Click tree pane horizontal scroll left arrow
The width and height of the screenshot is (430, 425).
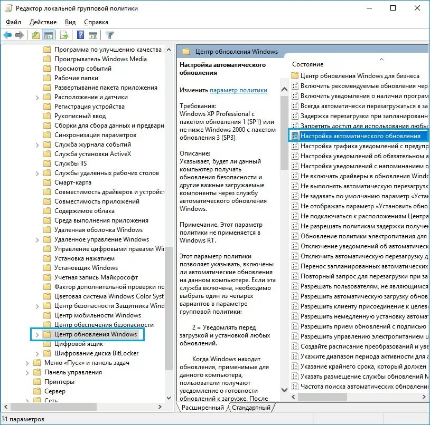click(x=6, y=407)
